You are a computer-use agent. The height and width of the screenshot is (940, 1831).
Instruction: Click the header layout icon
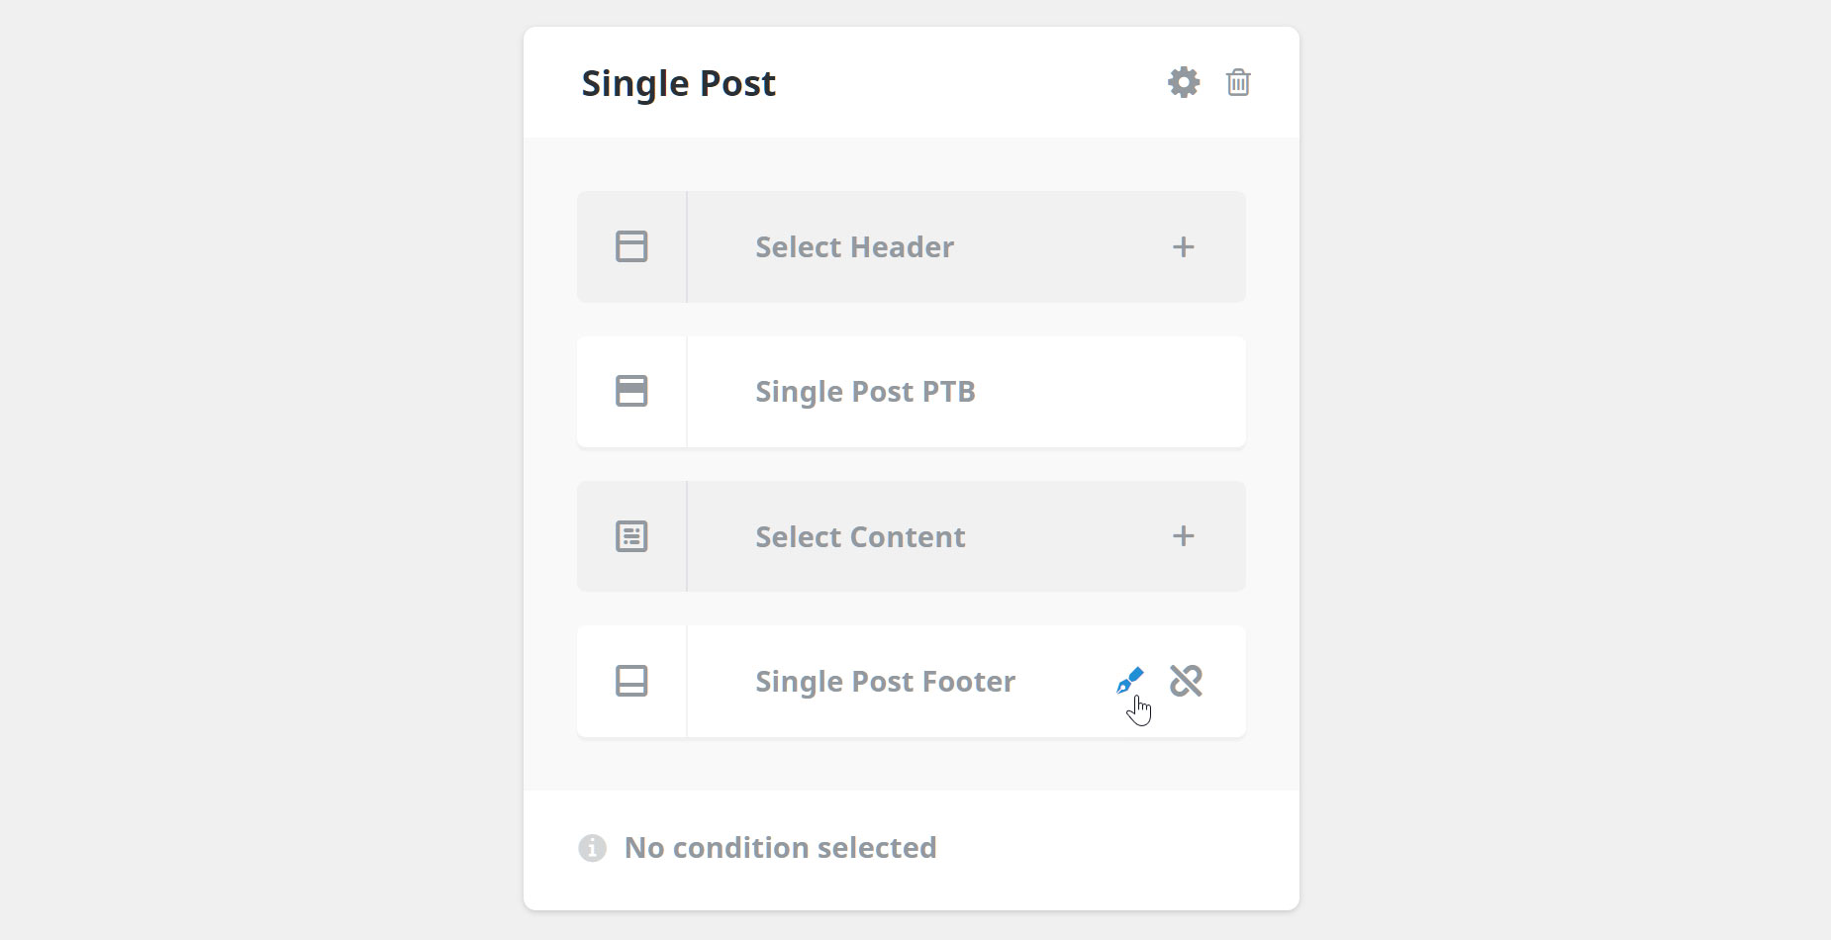(x=631, y=246)
